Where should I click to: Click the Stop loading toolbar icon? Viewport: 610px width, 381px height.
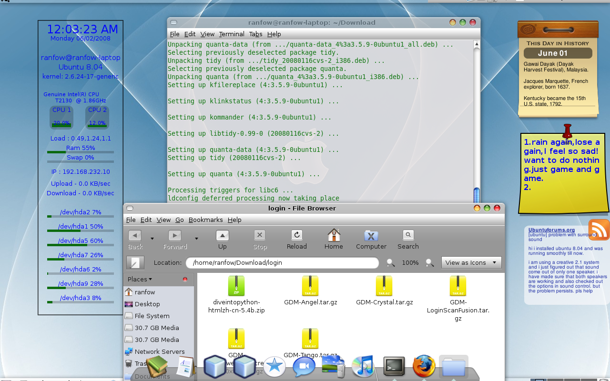pyautogui.click(x=260, y=240)
